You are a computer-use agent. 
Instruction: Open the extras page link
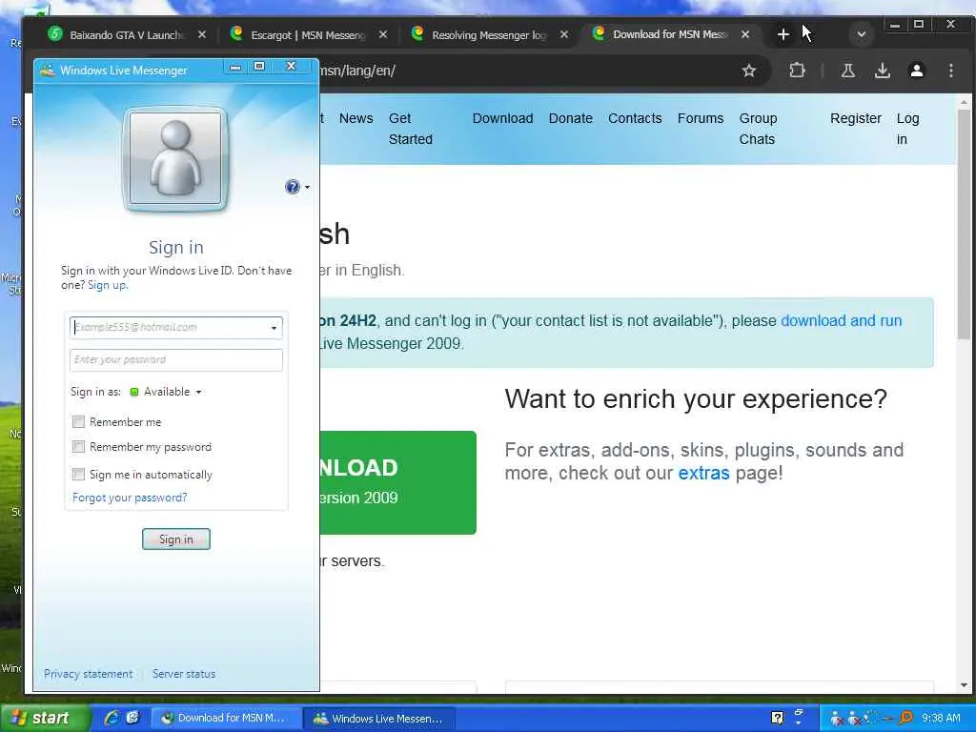tap(703, 473)
